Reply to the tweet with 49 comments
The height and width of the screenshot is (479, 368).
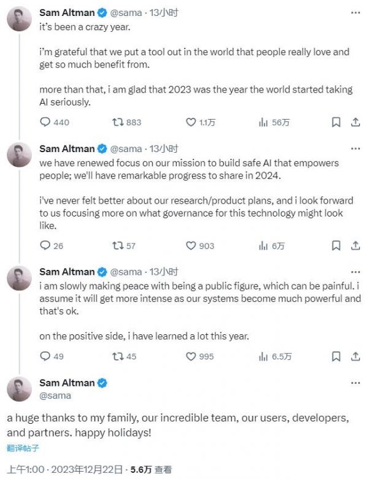(45, 356)
